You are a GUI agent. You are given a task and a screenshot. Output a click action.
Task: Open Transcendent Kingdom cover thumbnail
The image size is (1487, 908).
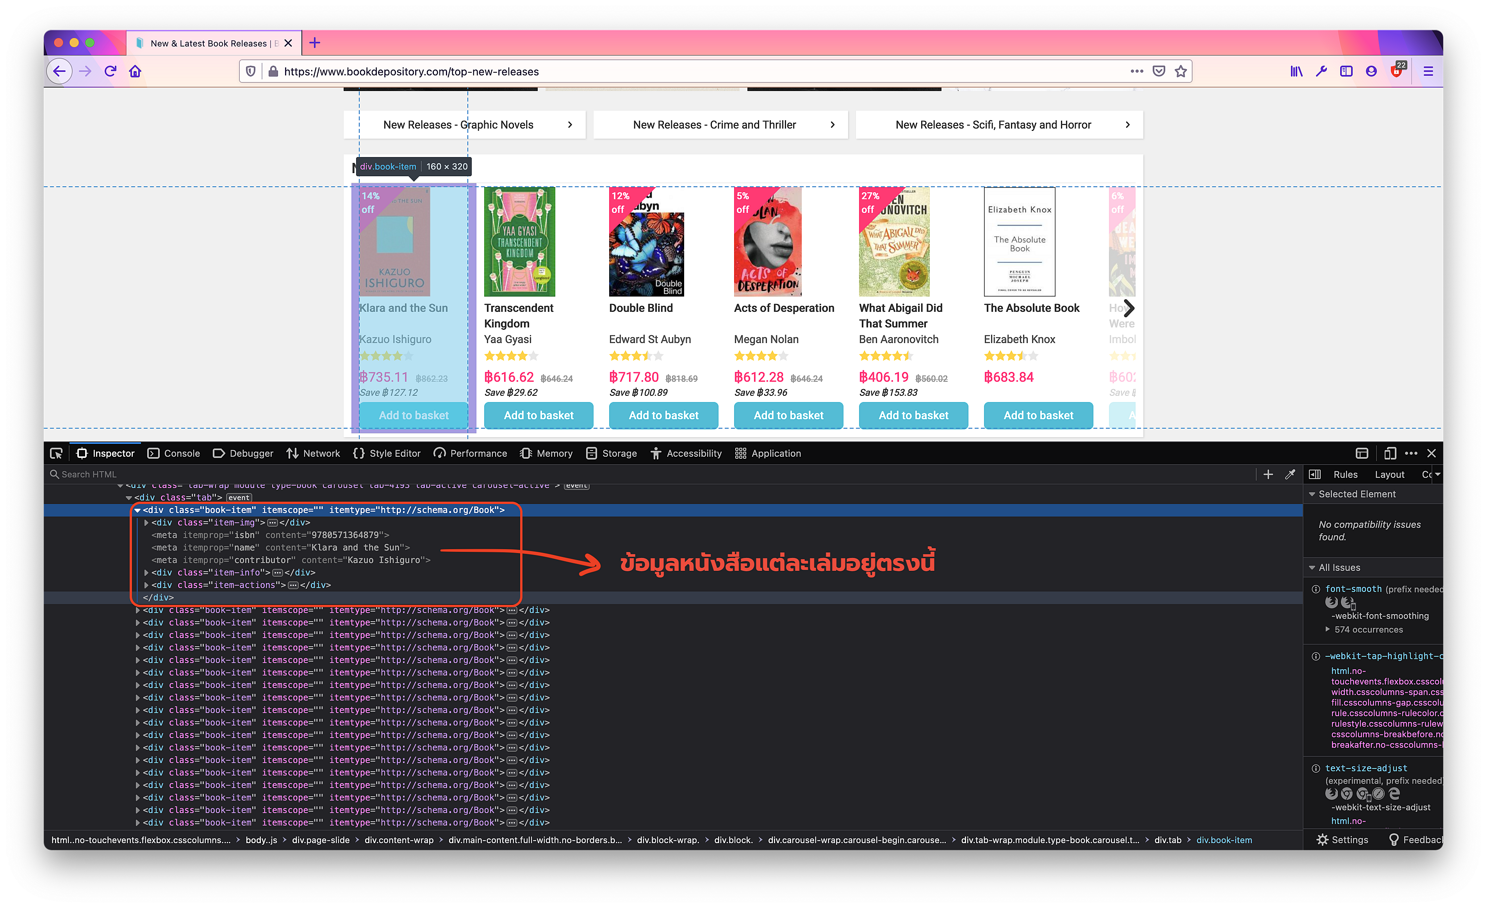[519, 241]
